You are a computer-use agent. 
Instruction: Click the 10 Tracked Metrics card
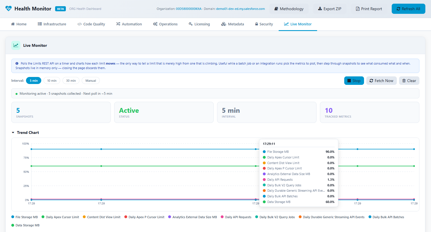[x=370, y=112]
